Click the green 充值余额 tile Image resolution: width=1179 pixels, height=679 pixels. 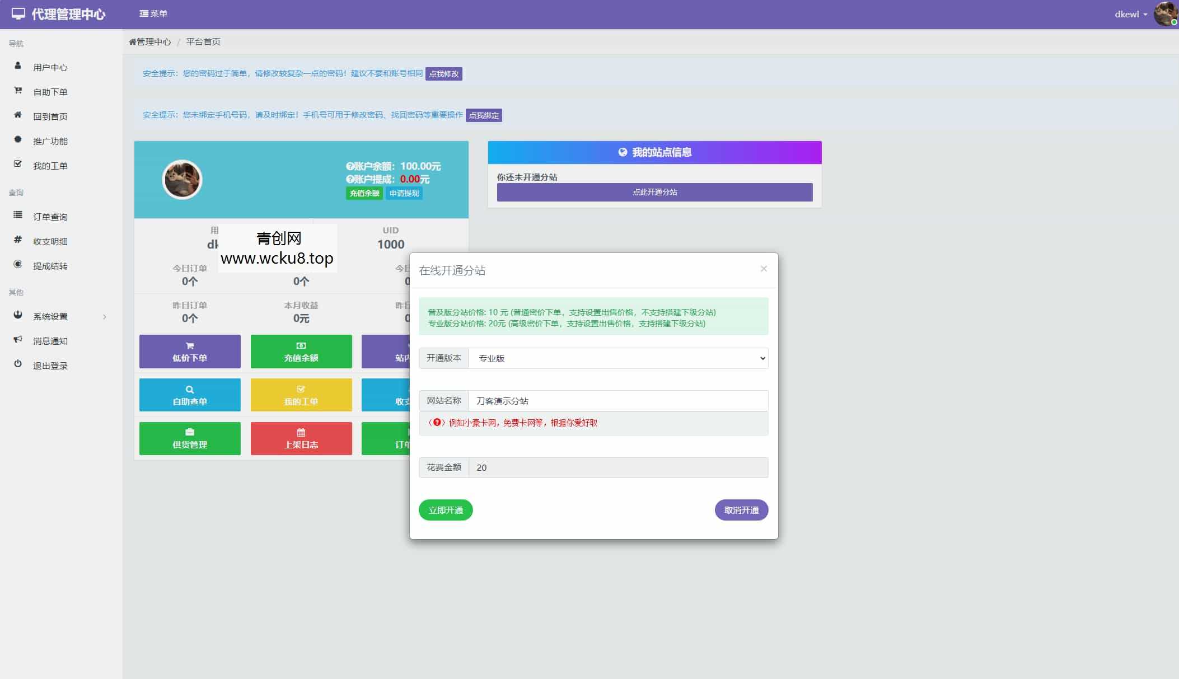click(x=301, y=352)
